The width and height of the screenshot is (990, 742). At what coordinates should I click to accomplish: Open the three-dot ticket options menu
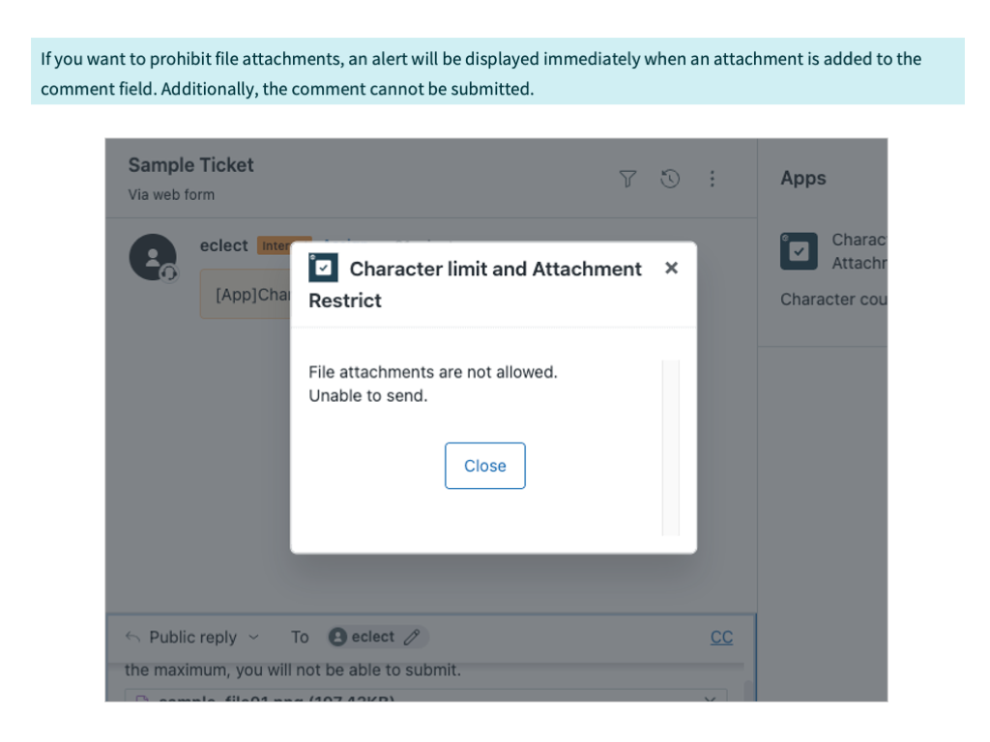pos(712,179)
